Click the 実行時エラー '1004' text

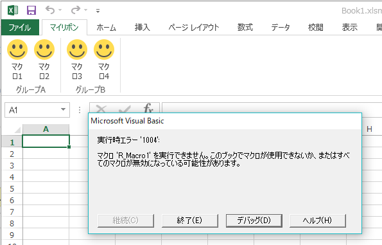(128, 140)
